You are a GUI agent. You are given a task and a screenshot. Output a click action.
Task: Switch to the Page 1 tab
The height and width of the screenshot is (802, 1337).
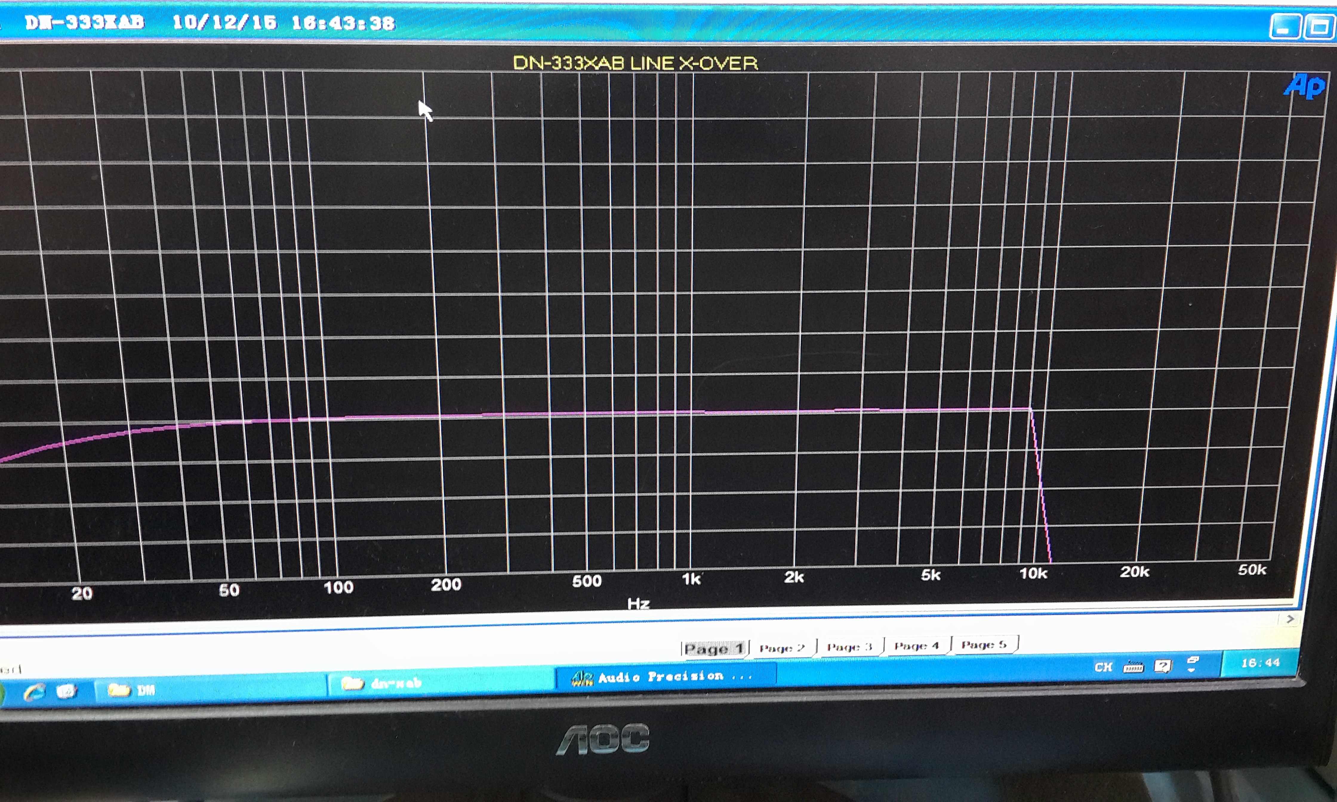coord(714,649)
